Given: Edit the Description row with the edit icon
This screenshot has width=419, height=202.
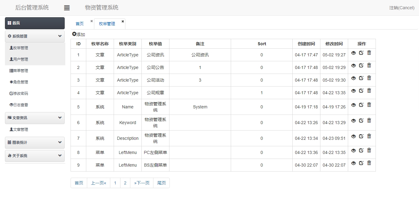Looking at the screenshot, I should [x=361, y=136].
